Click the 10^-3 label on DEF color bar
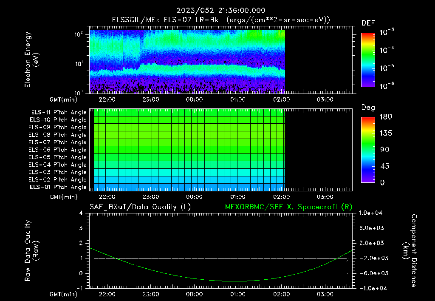Viewport: 435px width, 301px height. pyautogui.click(x=387, y=32)
